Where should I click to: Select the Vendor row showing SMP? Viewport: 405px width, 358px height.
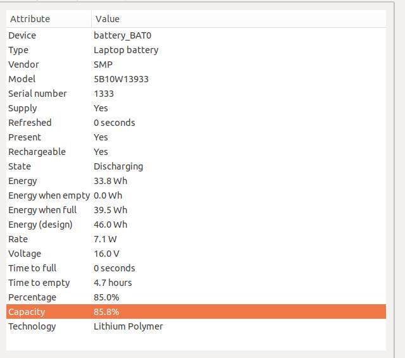(196, 65)
